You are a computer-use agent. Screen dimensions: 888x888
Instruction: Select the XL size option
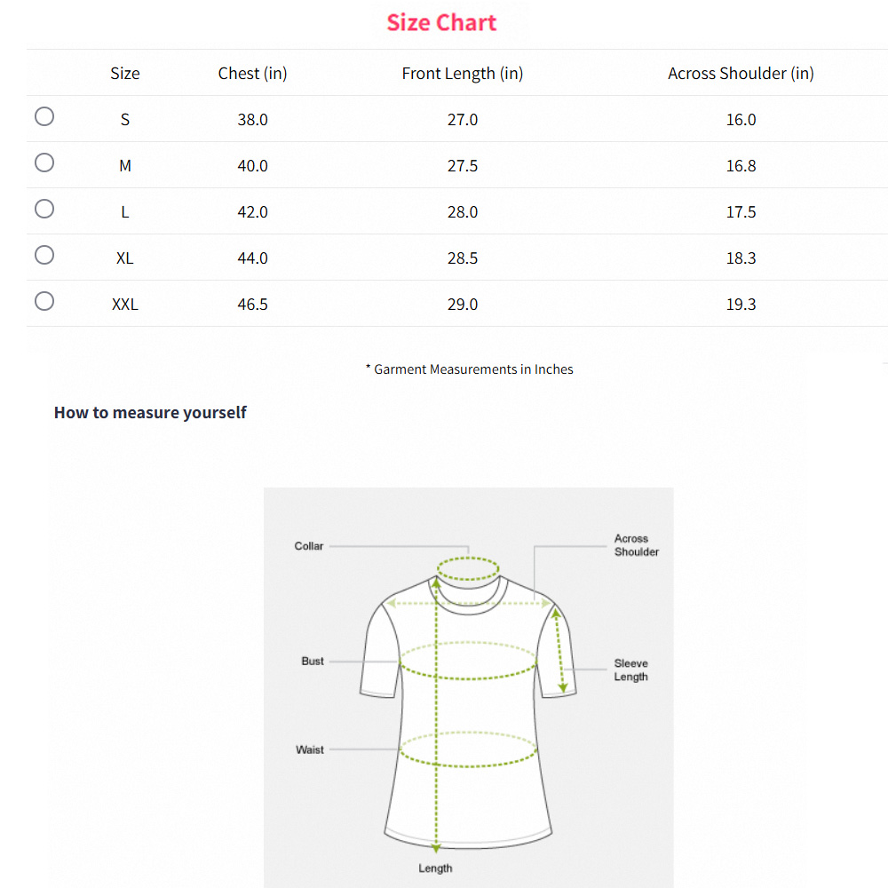[x=44, y=255]
